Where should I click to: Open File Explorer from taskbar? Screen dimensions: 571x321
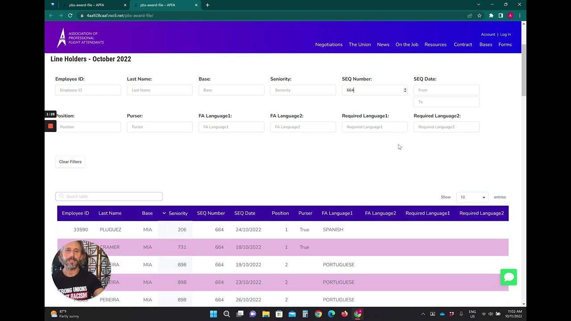pos(266,314)
